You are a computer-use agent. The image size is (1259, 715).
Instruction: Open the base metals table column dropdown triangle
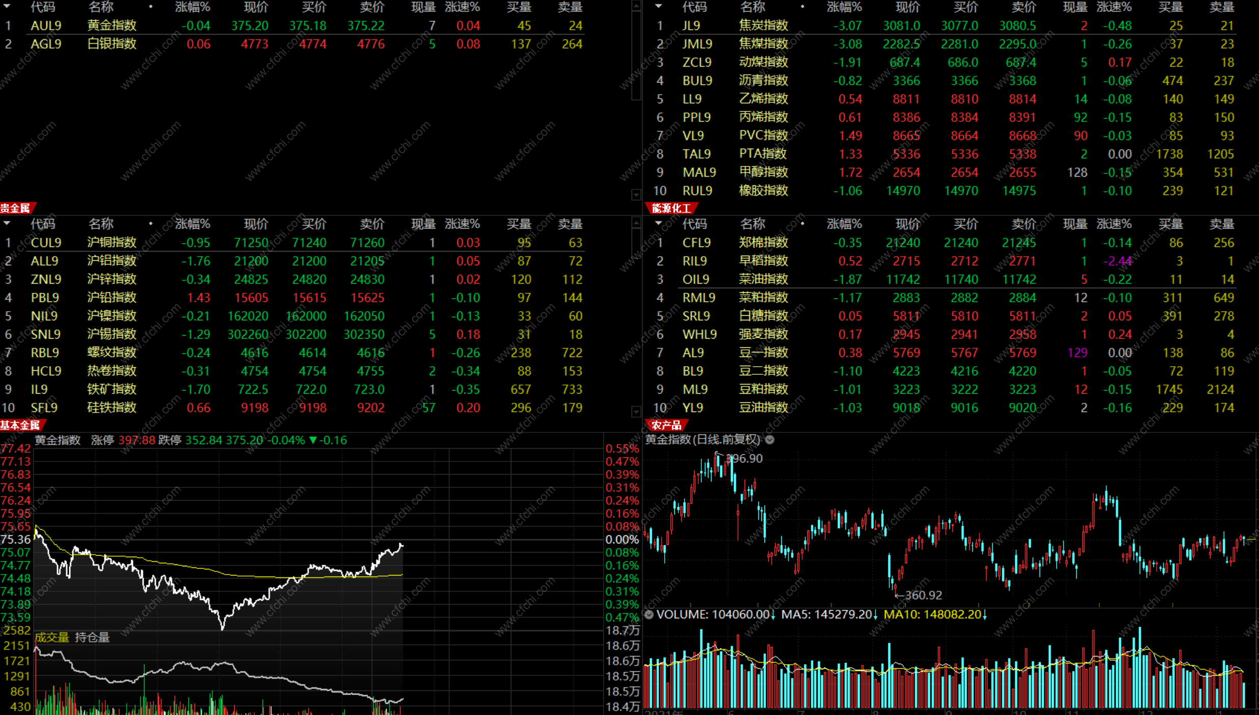(x=7, y=224)
